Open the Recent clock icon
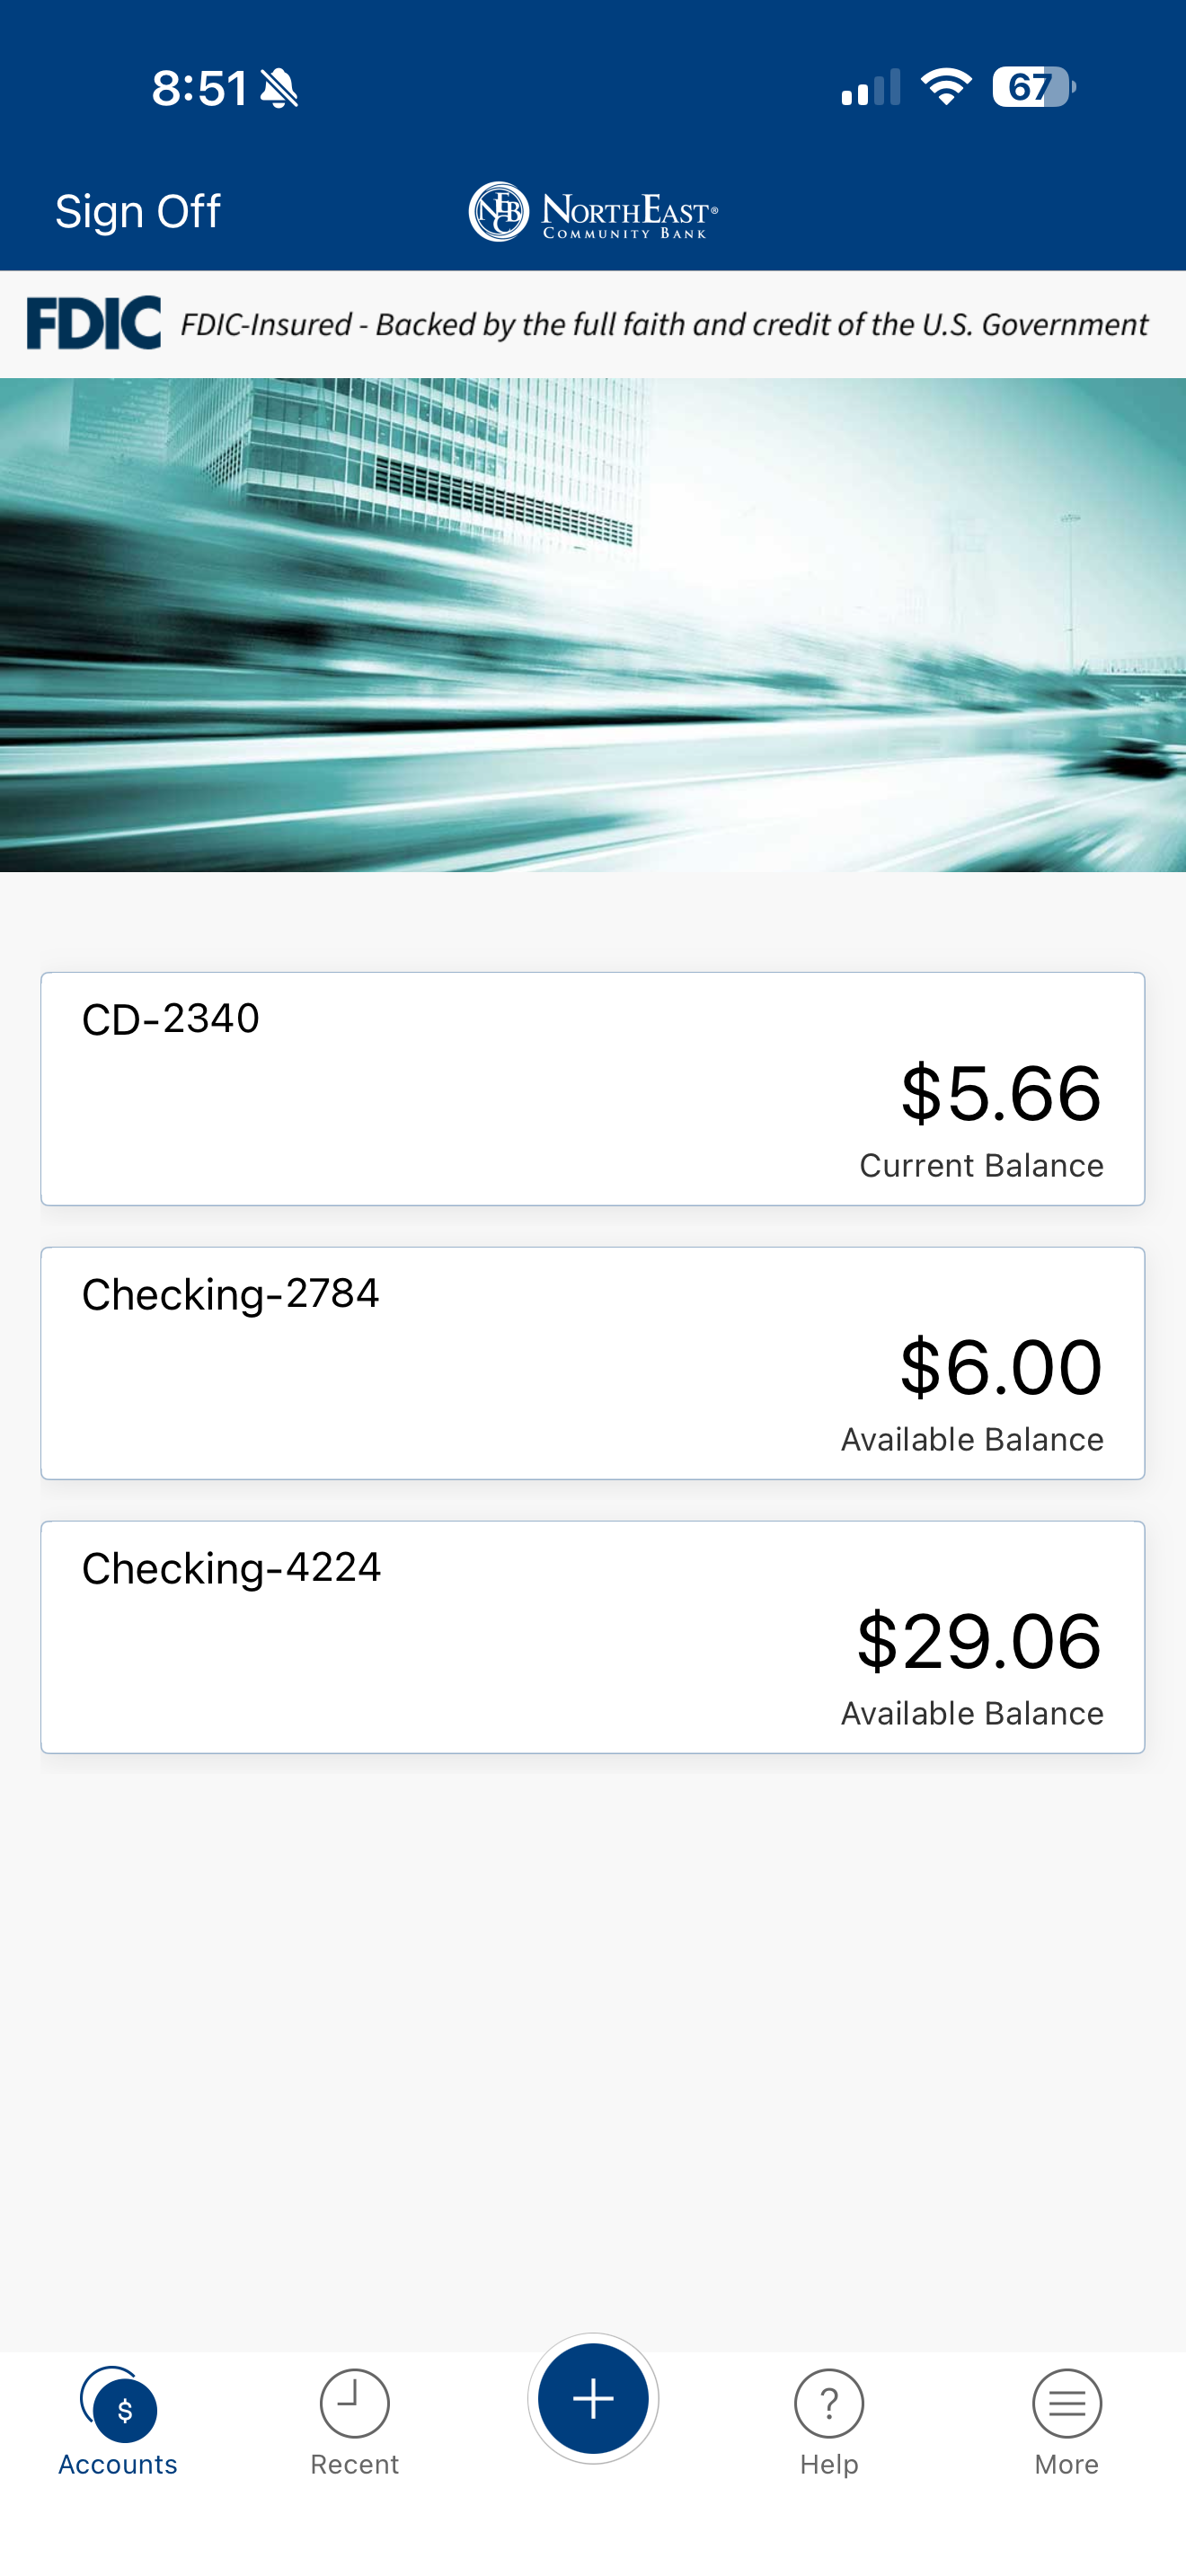This screenshot has width=1186, height=2576. pyautogui.click(x=354, y=2403)
